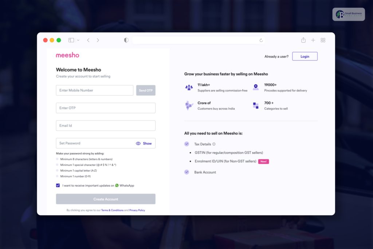
Task: Click the Safari privacy shield icon
Action: (x=126, y=40)
